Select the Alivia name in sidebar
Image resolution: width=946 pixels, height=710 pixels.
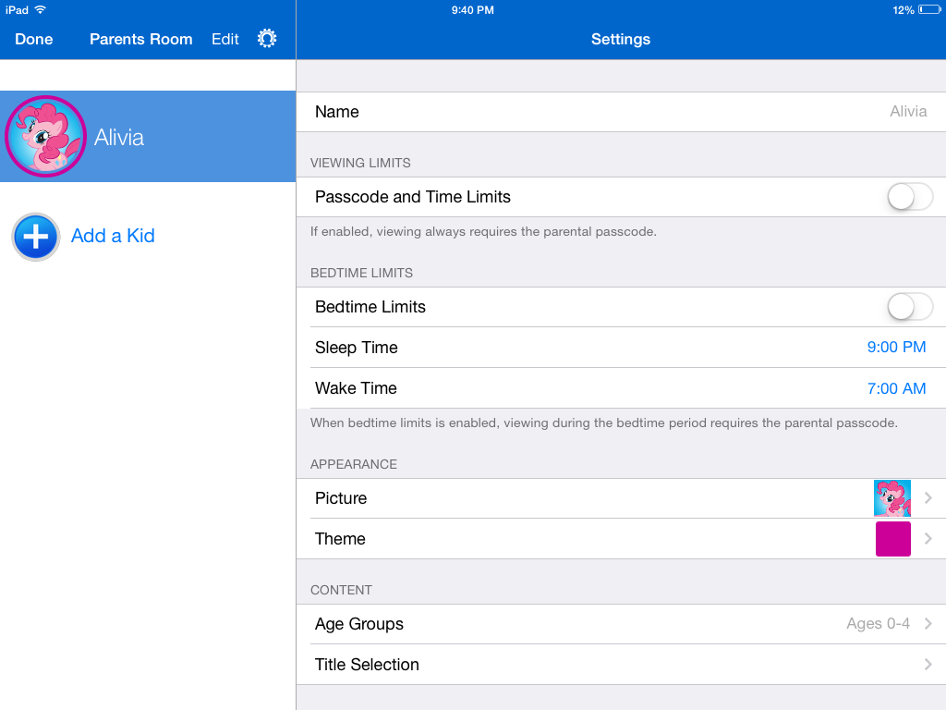coord(119,138)
